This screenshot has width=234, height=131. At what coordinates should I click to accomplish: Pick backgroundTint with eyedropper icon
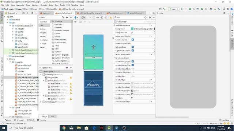[132, 32]
